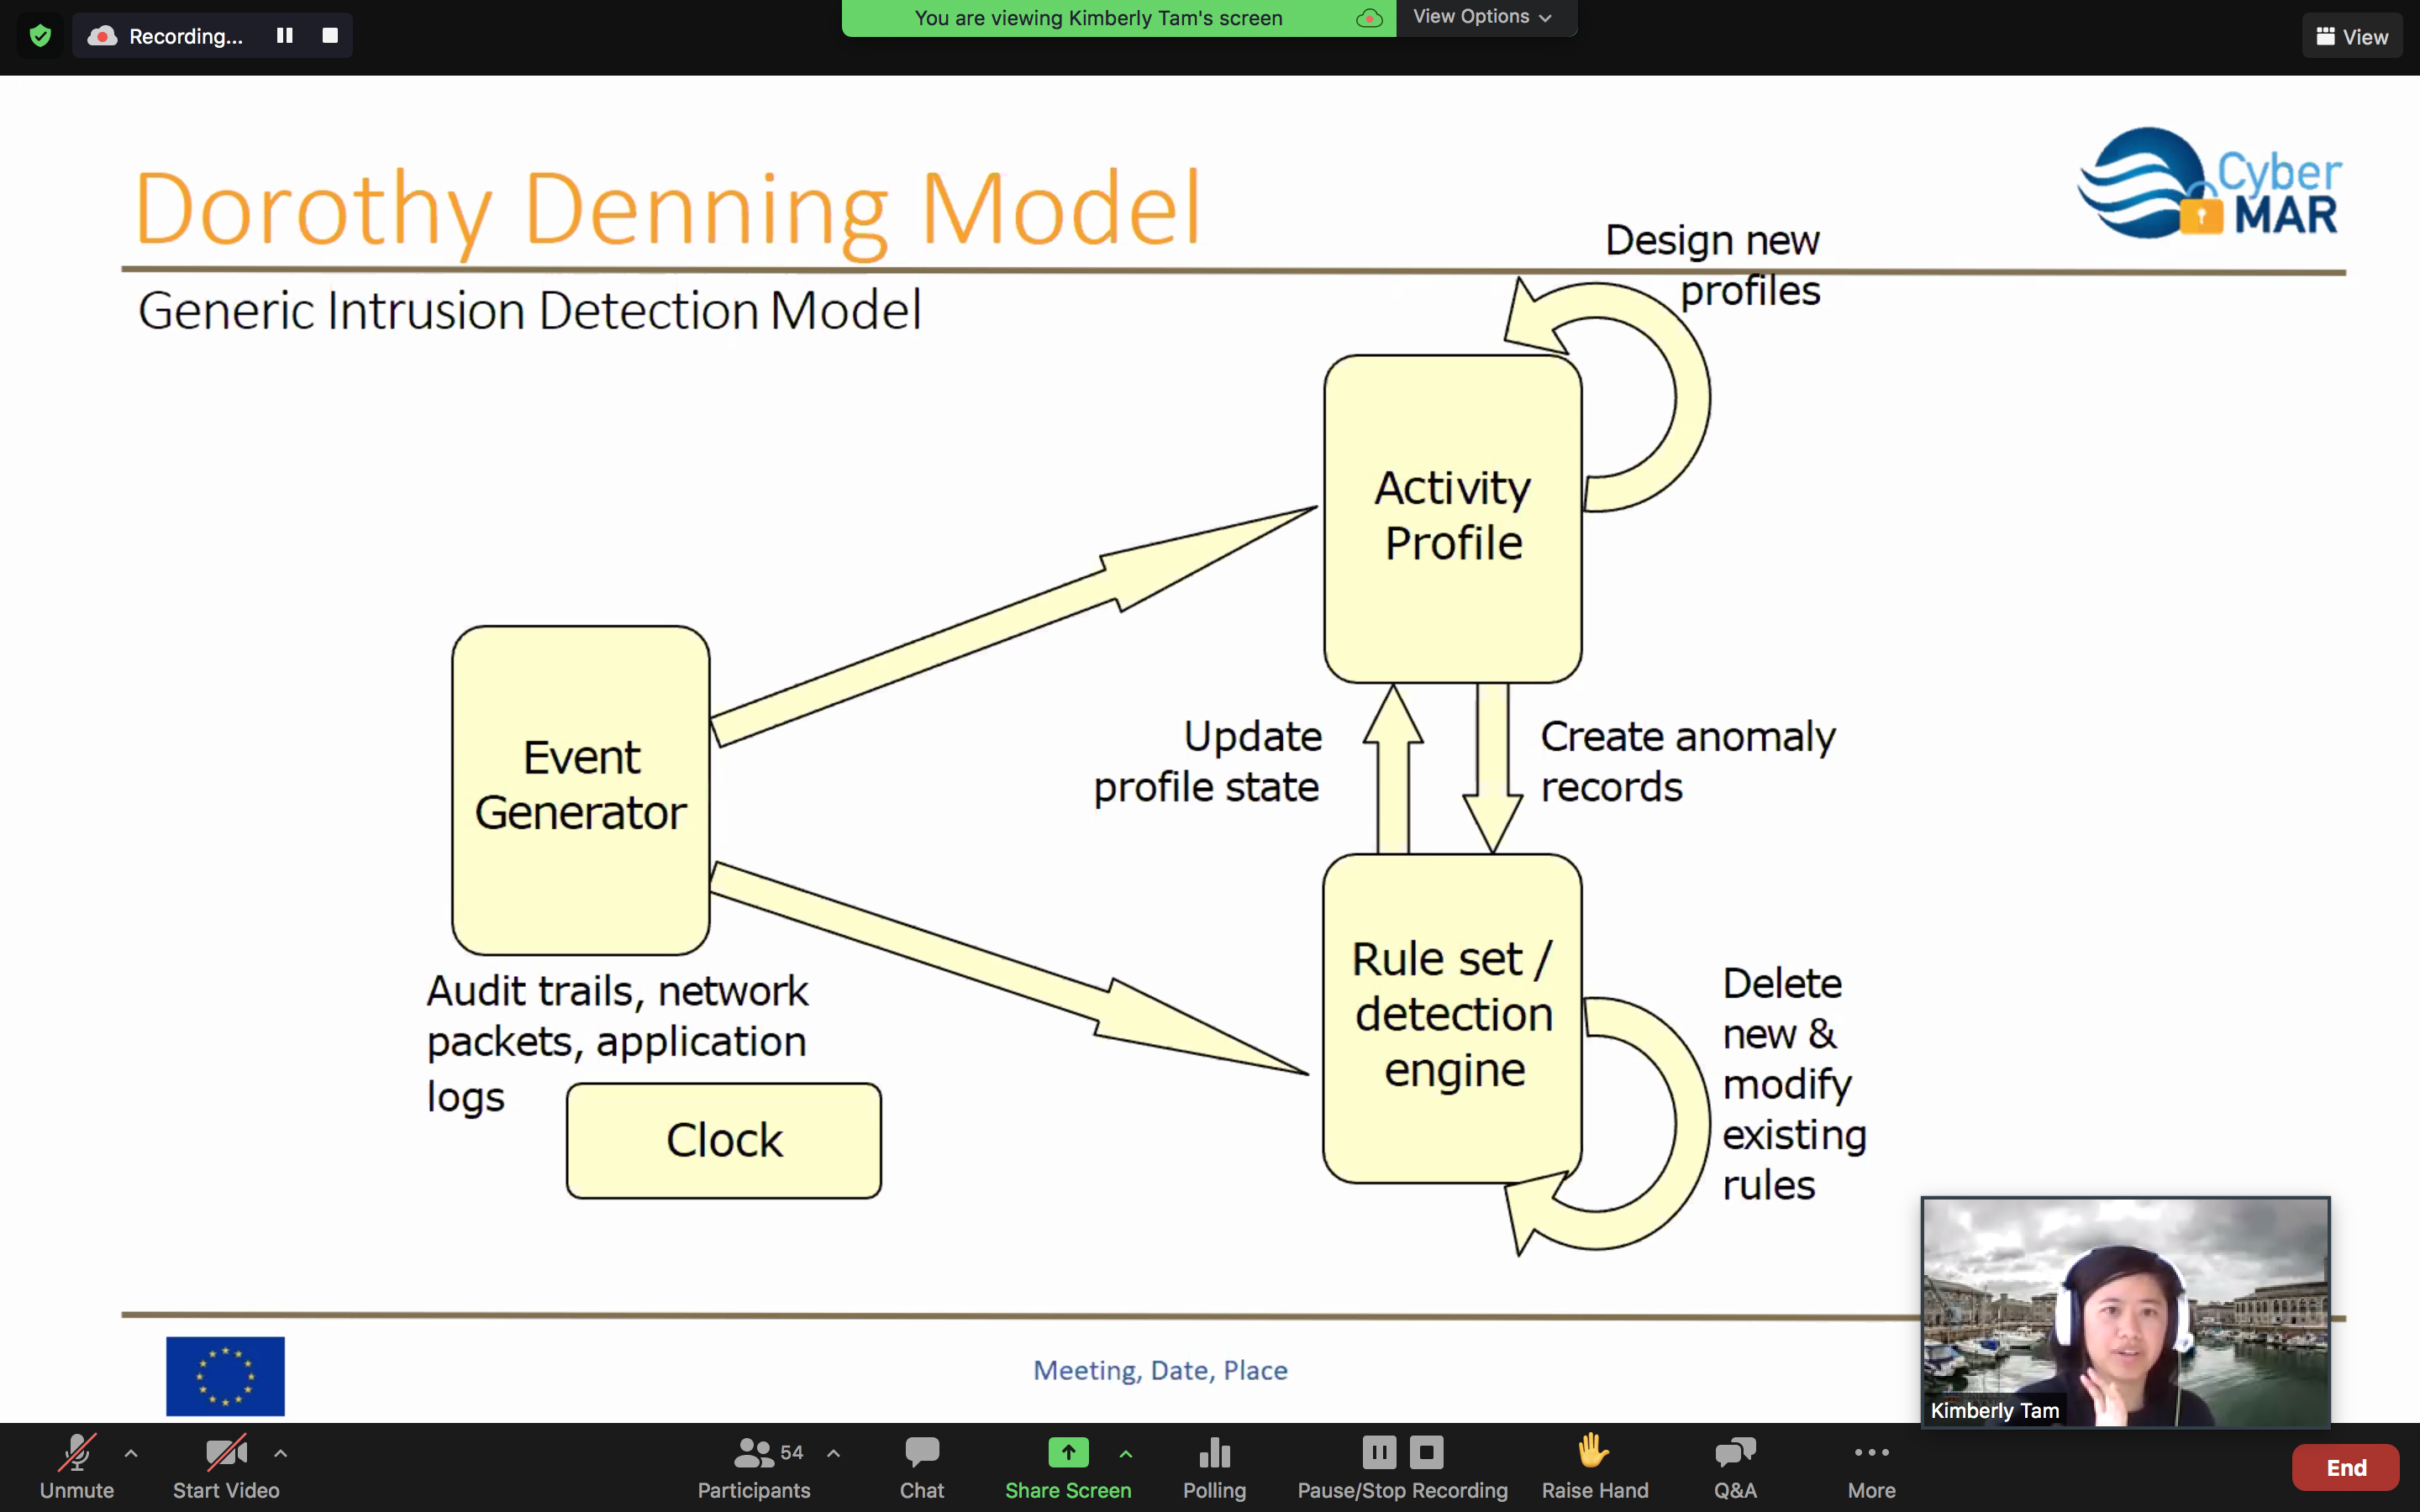Expand audio settings arrow beside Unmute
Image resolution: width=2420 pixels, height=1512 pixels.
pos(131,1453)
